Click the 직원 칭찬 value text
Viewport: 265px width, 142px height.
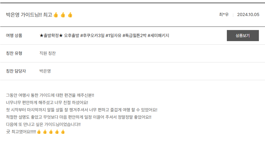pyautogui.click(x=47, y=53)
